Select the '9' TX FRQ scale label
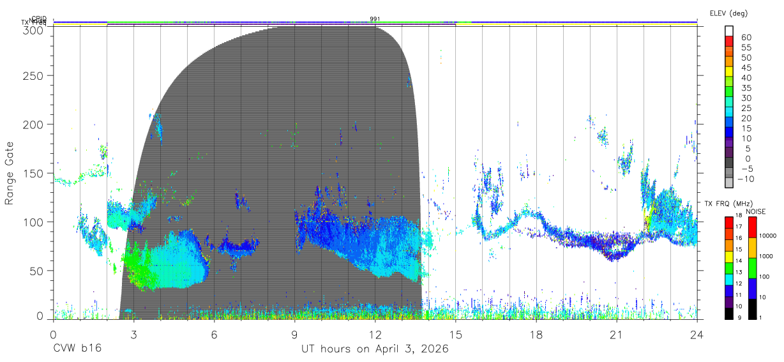 point(739,318)
